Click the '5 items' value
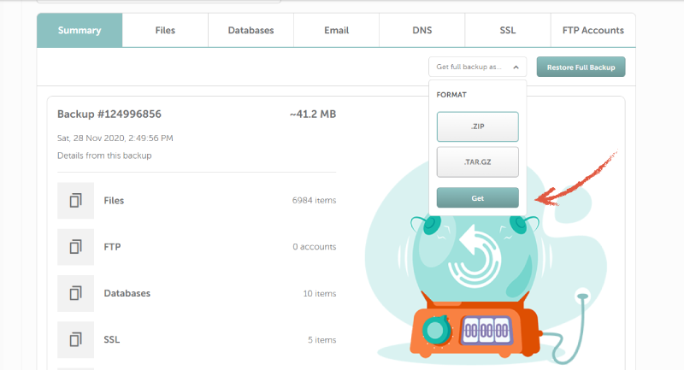 pyautogui.click(x=322, y=340)
